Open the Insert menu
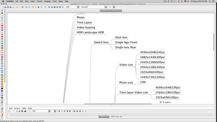The image size is (217, 122). click(33, 1)
